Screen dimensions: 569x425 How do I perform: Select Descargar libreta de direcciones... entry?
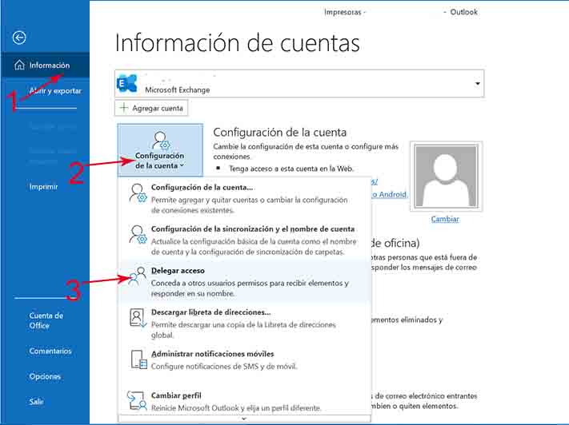click(x=244, y=324)
